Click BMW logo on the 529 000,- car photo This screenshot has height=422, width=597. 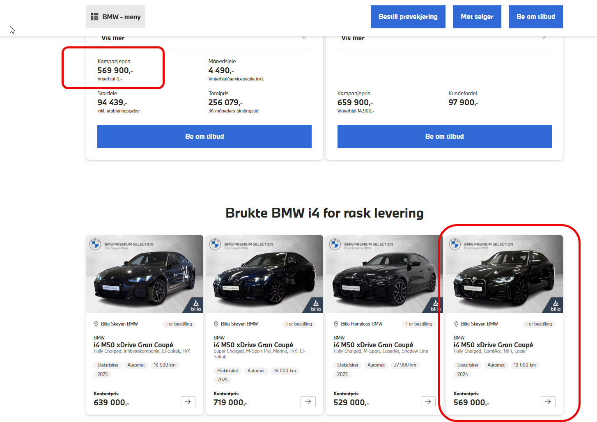coord(335,244)
